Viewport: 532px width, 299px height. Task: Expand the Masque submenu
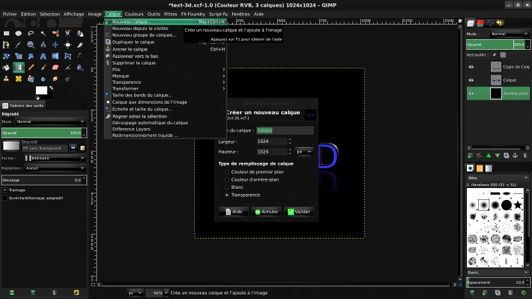166,76
